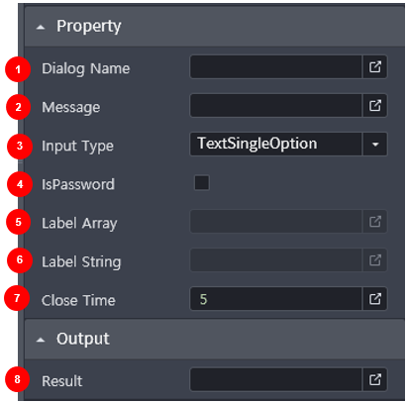Image resolution: width=407 pixels, height=403 pixels.
Task: Open the Input Type dropdown arrow
Action: (x=374, y=145)
